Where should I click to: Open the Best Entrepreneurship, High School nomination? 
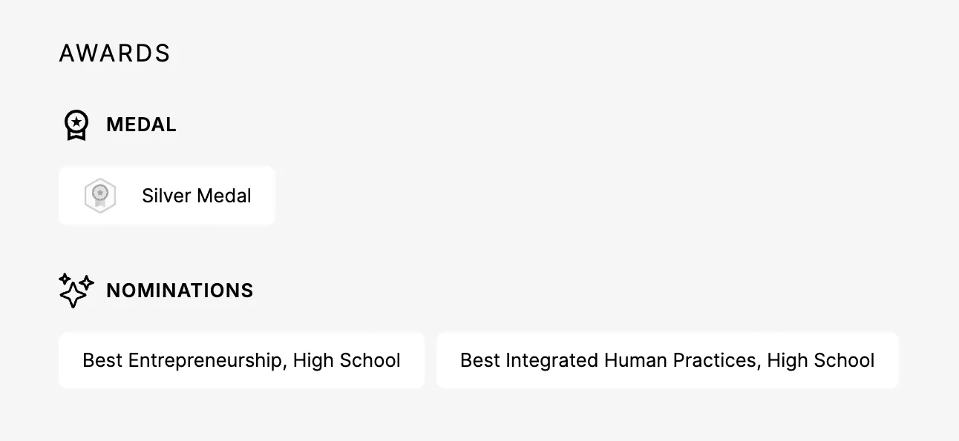pos(241,360)
